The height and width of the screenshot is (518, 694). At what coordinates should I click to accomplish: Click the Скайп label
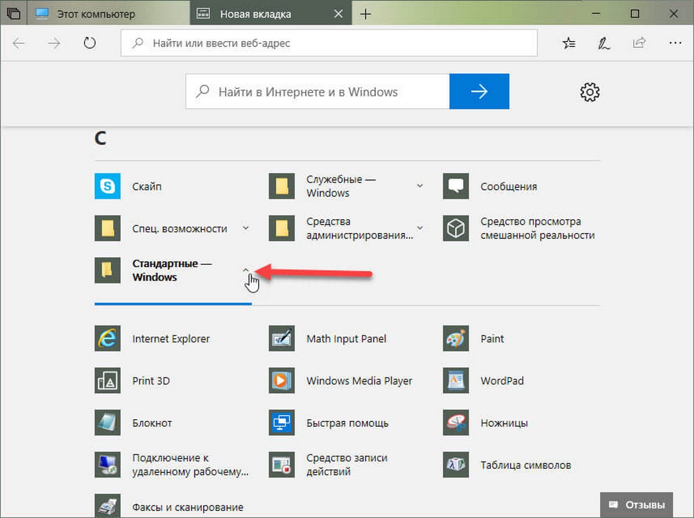tap(147, 187)
